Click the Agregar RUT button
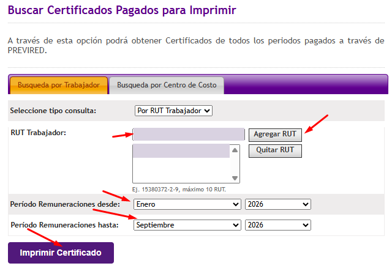The image size is (392, 266). coord(275,135)
